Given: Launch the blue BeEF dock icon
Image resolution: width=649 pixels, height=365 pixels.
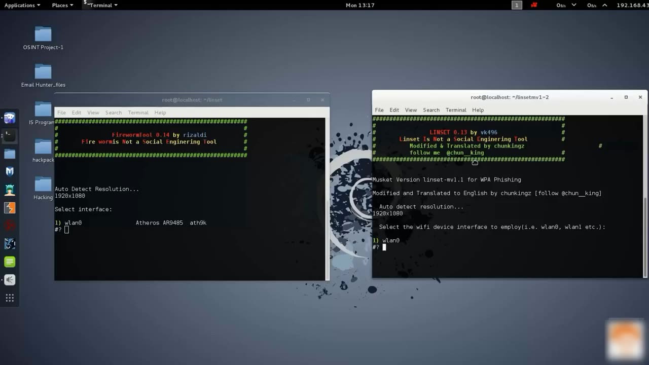Looking at the screenshot, I should 10,244.
